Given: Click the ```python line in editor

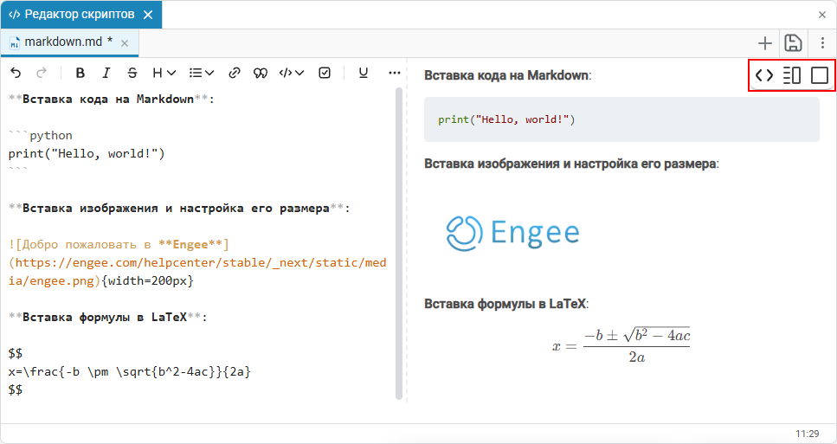Looking at the screenshot, I should pos(41,136).
